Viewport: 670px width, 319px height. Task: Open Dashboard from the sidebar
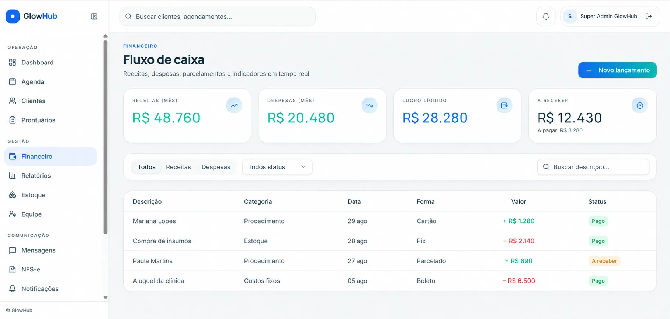[x=51, y=63]
